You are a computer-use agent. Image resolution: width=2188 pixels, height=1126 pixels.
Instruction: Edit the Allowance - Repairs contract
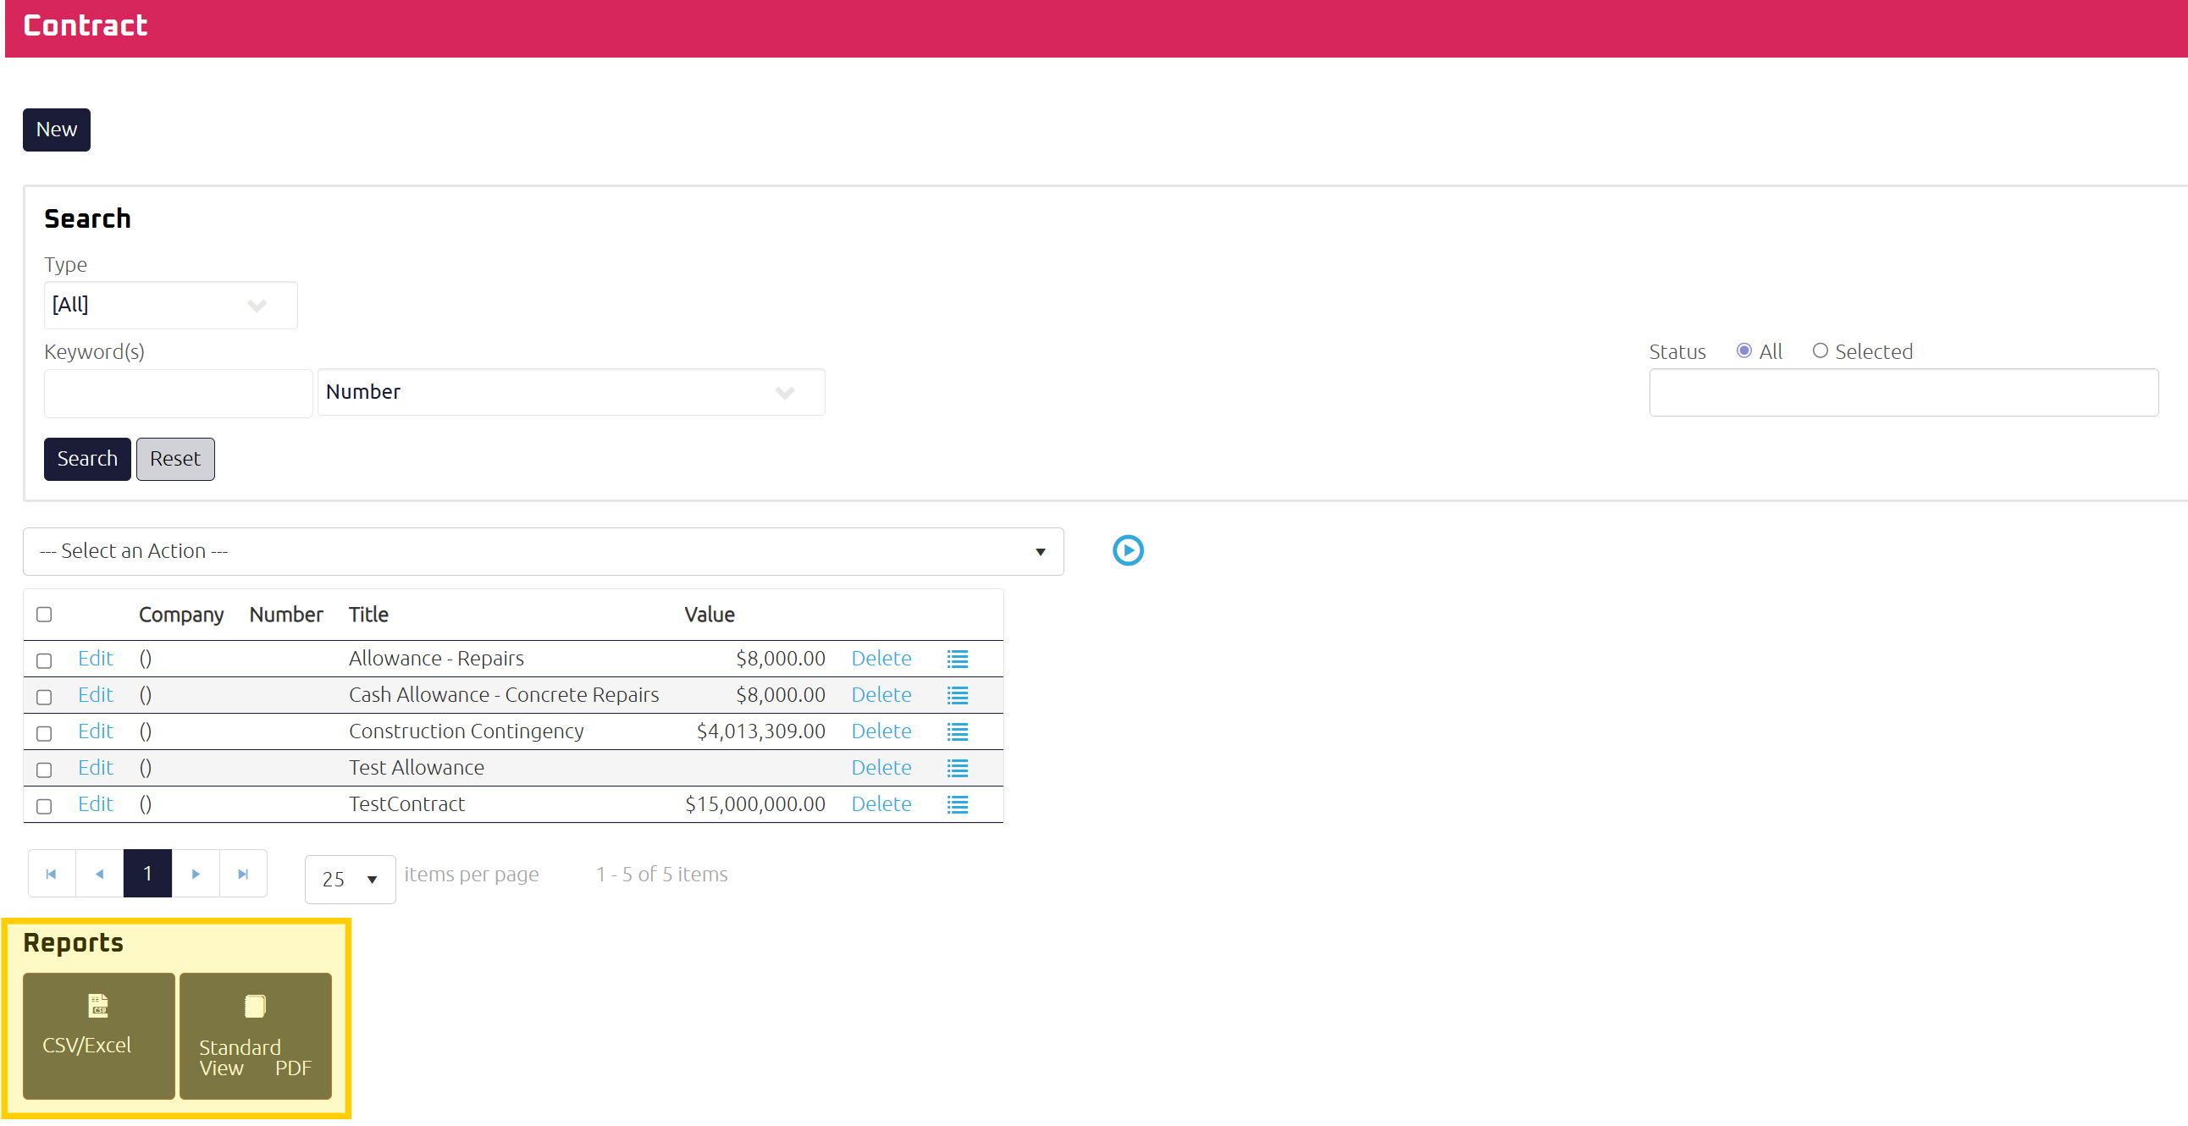[95, 659]
